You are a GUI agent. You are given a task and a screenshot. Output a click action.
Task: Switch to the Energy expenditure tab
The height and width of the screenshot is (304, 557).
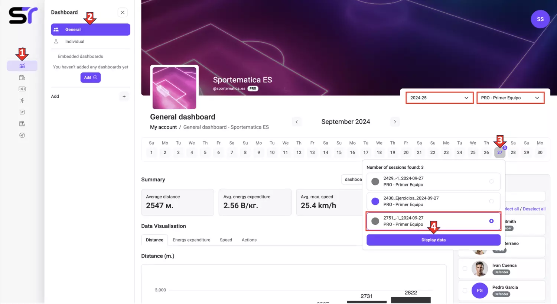pyautogui.click(x=191, y=240)
